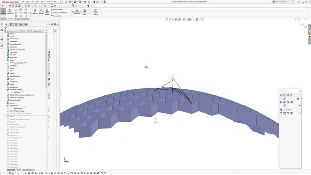Open the Move Entities dropdown arrow
The width and height of the screenshot is (311, 175).
[70, 16]
